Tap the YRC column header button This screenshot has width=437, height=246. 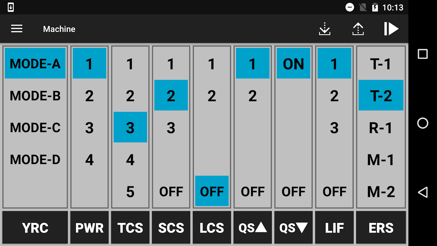[35, 228]
